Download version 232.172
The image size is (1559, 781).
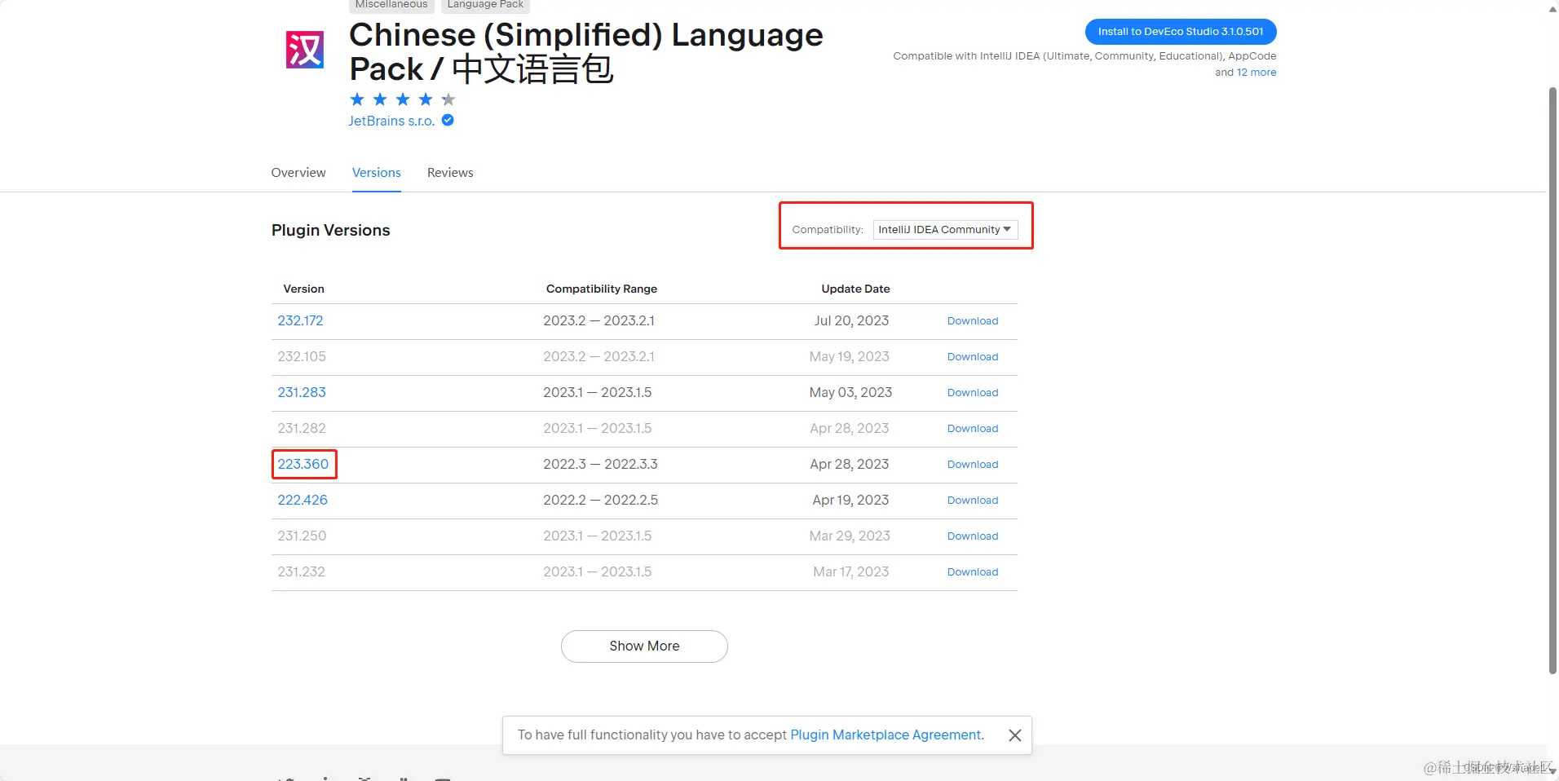[973, 321]
